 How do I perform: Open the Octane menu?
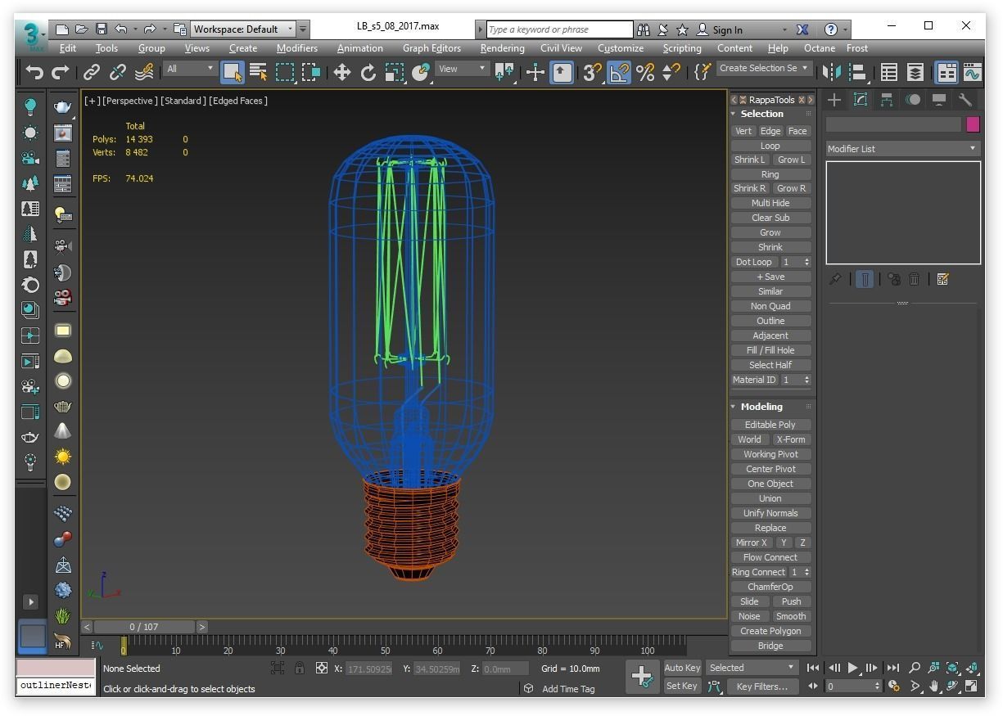tap(820, 48)
